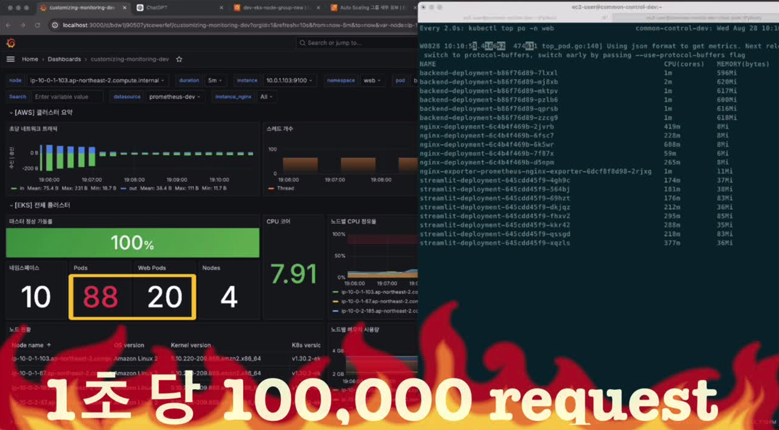The width and height of the screenshot is (779, 430).
Task: Star the customizing-monitoring-dev dashboard
Action: pos(179,59)
